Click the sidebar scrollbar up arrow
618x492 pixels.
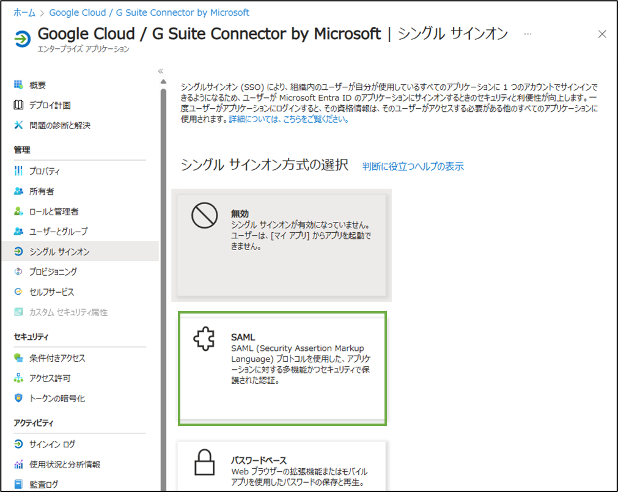[163, 81]
